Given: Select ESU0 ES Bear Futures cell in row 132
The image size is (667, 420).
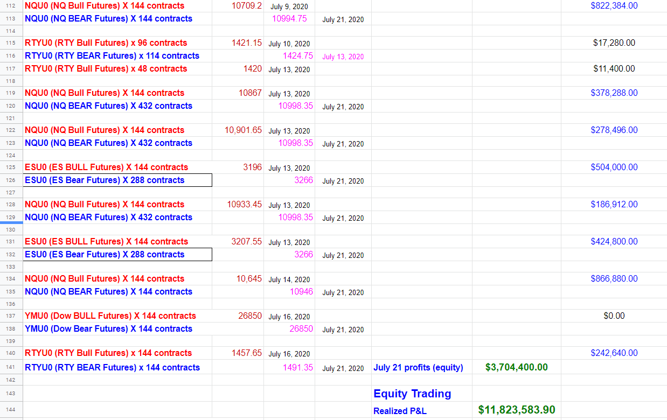Looking at the screenshot, I should [117, 255].
